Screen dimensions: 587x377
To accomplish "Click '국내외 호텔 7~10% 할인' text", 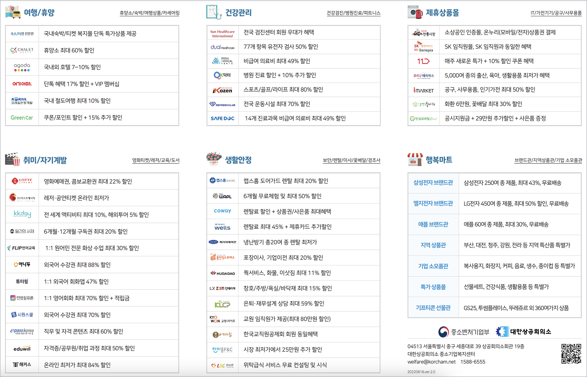I will [72, 67].
